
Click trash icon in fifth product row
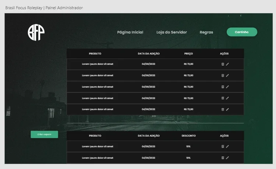coord(223,109)
